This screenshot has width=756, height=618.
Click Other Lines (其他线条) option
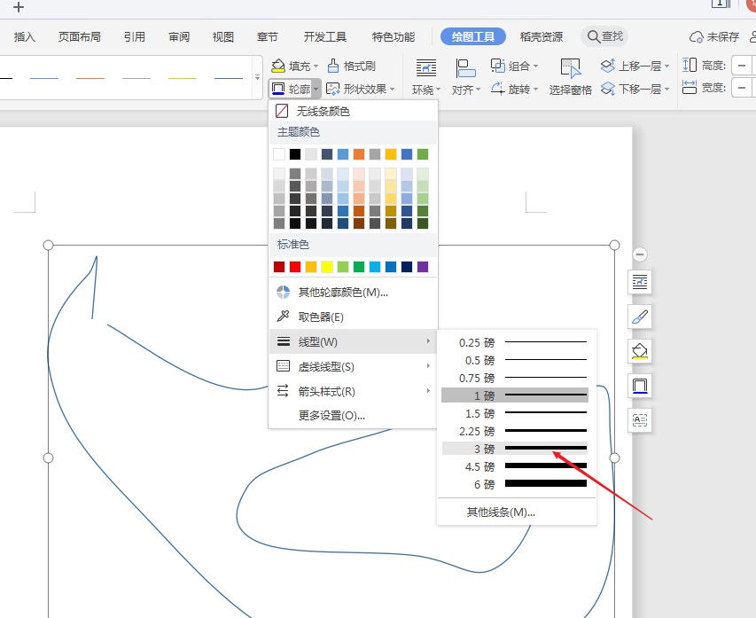coord(501,512)
